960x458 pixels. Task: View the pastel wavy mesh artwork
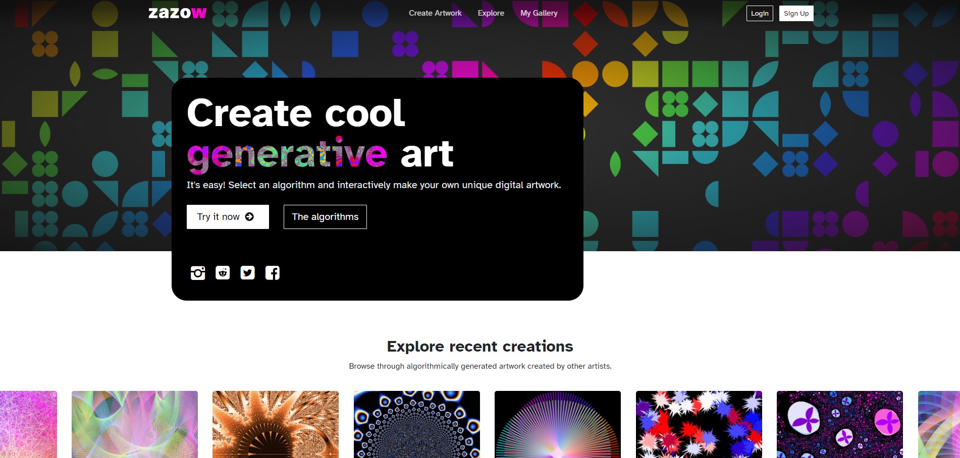click(135, 424)
